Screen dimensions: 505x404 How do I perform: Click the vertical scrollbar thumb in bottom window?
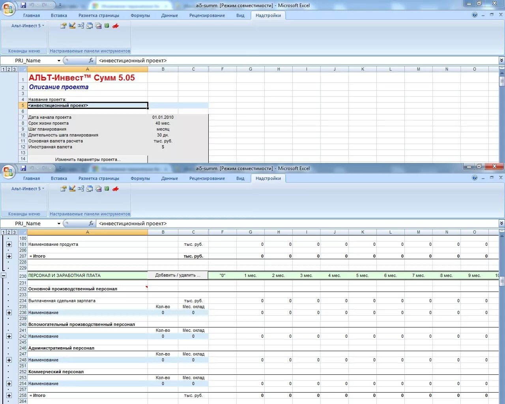(x=502, y=281)
